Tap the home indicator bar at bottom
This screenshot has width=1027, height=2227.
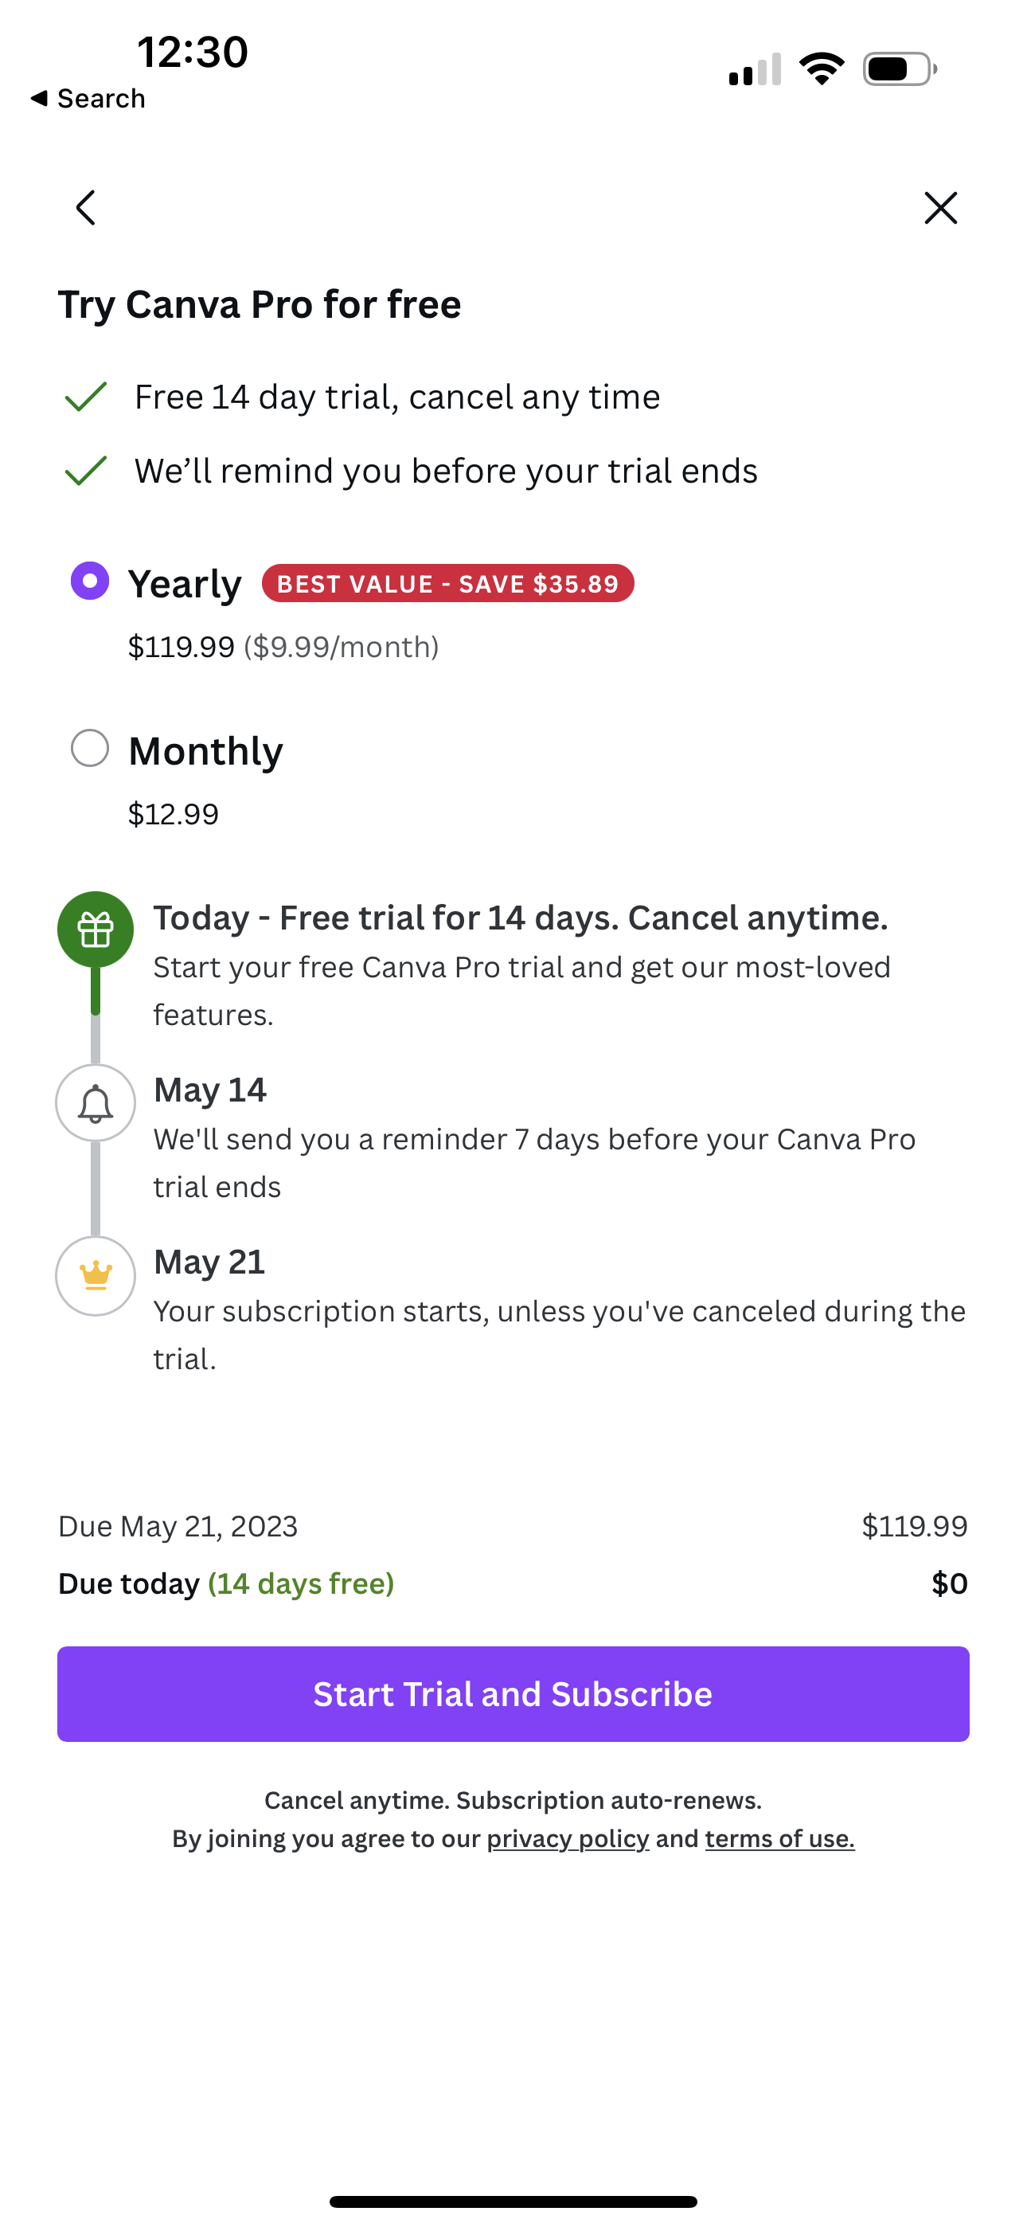click(x=513, y=2199)
